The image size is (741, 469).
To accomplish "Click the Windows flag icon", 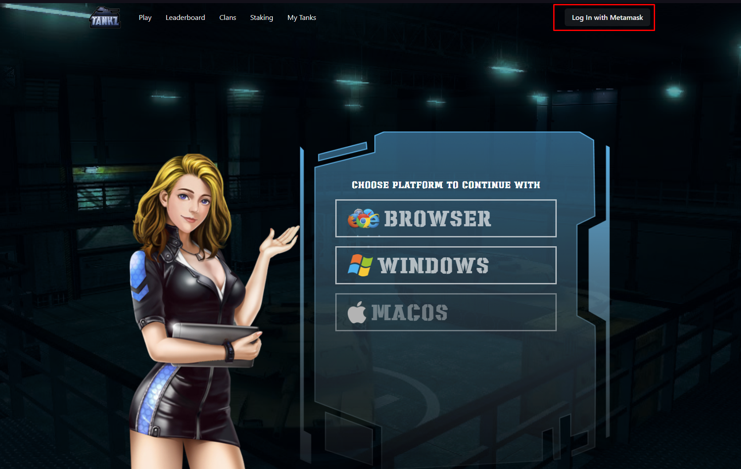I will [360, 265].
